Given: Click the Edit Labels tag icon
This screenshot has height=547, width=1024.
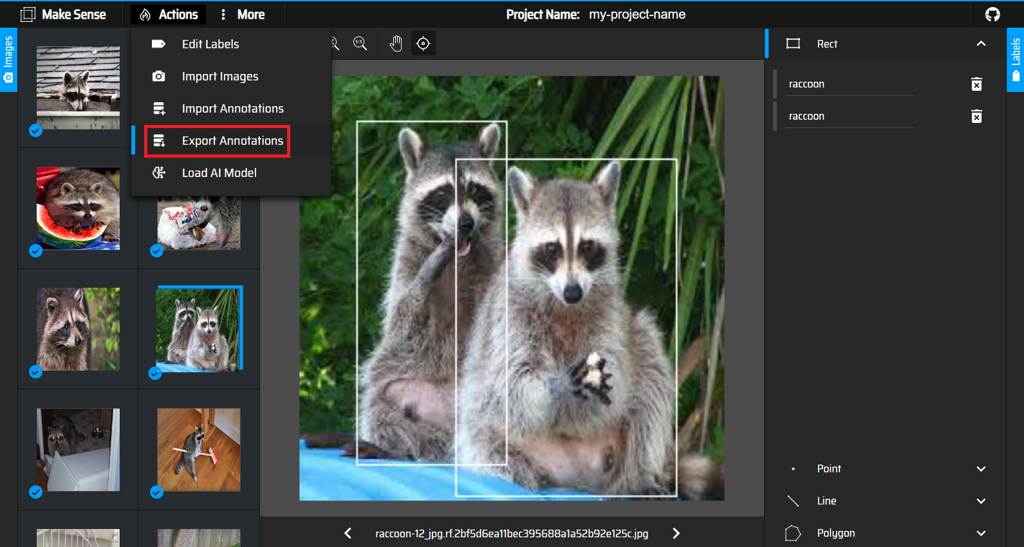Looking at the screenshot, I should coord(158,44).
